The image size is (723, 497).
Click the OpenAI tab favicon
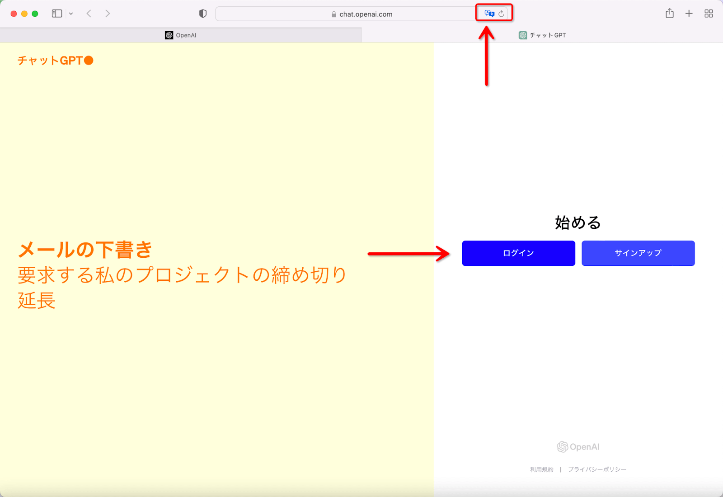(169, 35)
